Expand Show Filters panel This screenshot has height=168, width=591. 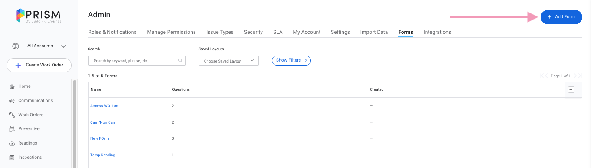click(x=291, y=60)
